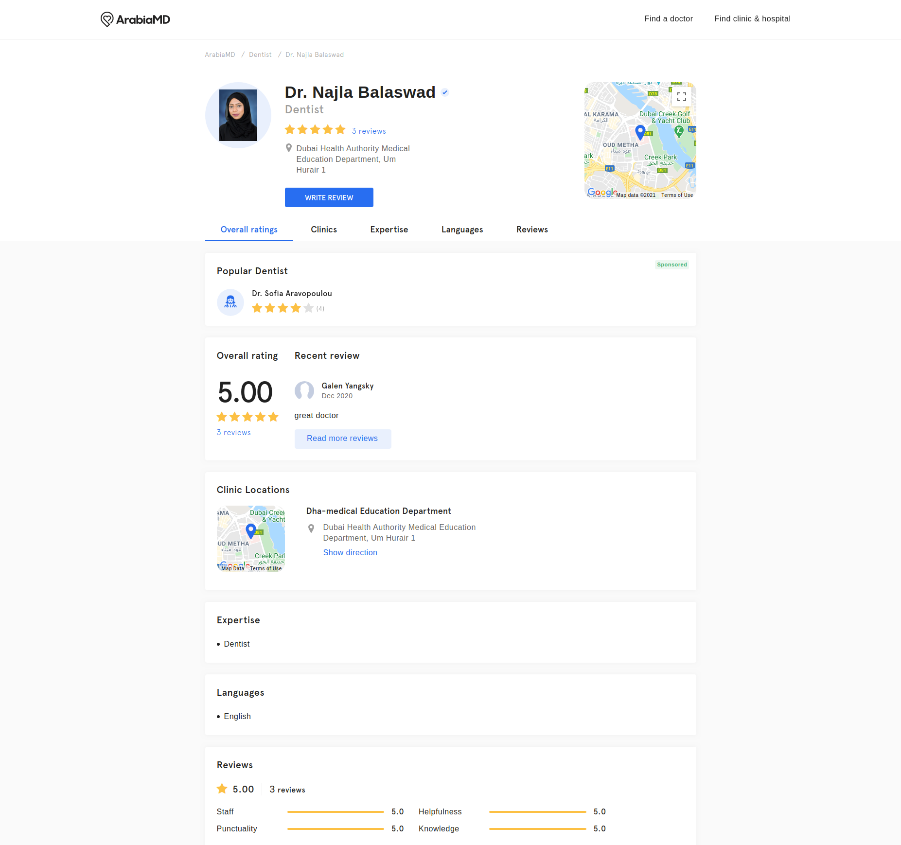Click Read more reviews button
The height and width of the screenshot is (845, 901).
[342, 439]
